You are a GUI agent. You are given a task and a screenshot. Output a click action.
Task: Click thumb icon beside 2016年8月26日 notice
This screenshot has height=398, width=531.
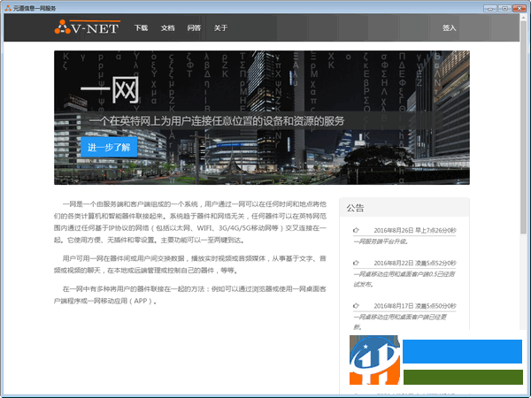coord(356,230)
